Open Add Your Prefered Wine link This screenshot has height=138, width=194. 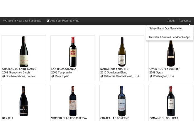point(63,21)
